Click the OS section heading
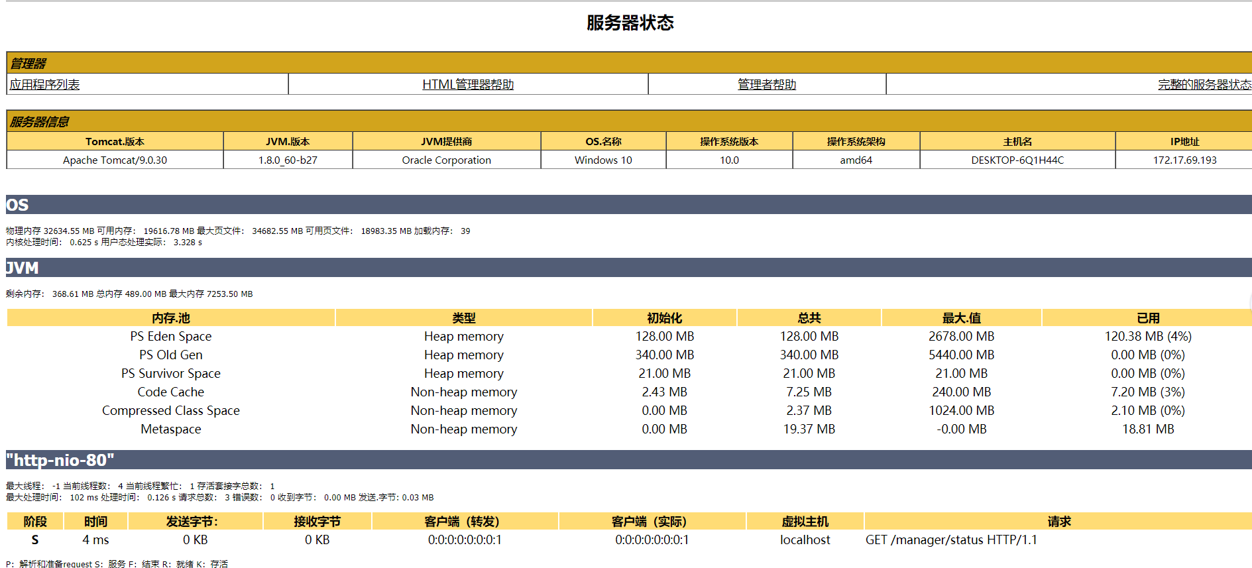The height and width of the screenshot is (568, 1252). point(629,204)
